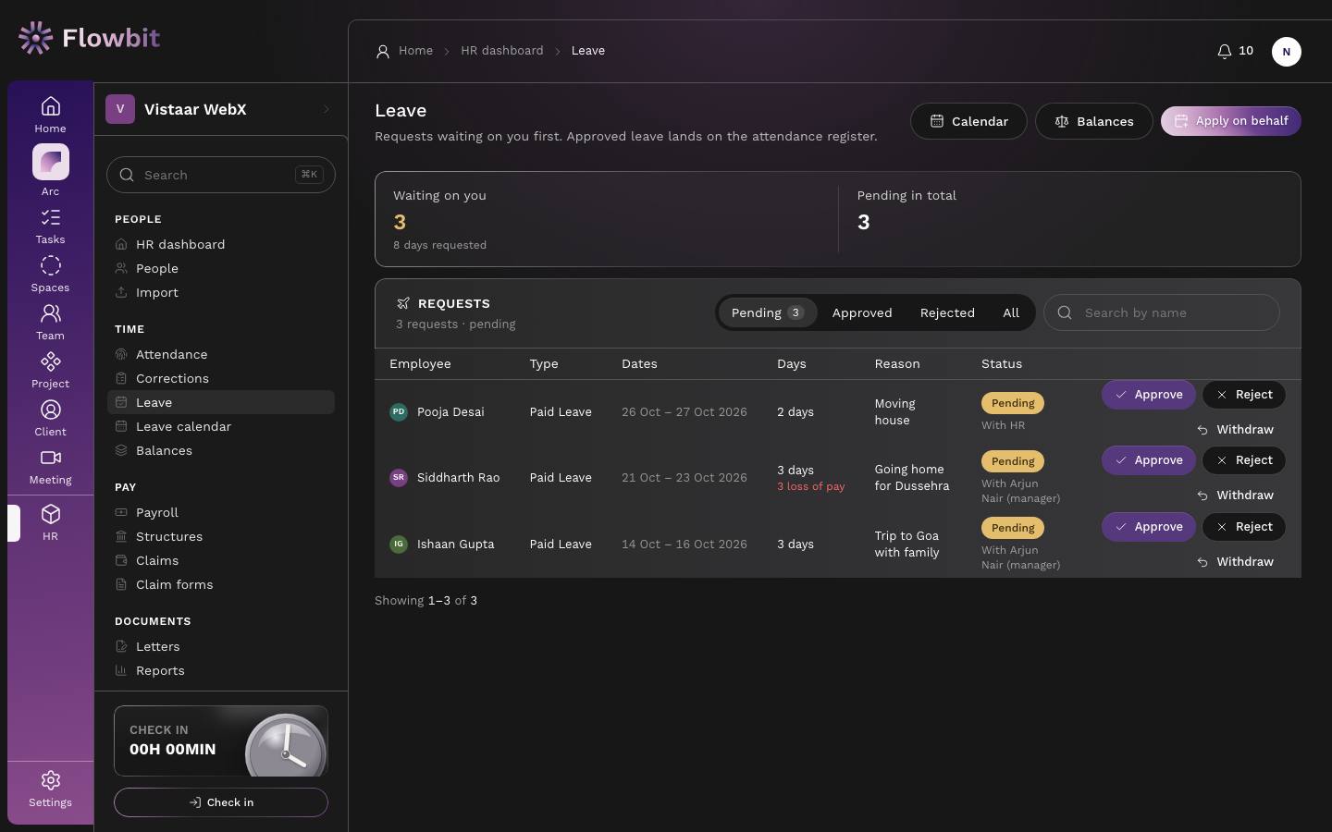Image resolution: width=1332 pixels, height=832 pixels.
Task: Open Spaces from the rail
Action: pos(50,275)
